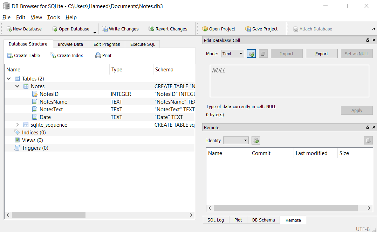Click the Open Database toolbar icon
377x232 pixels.
(55, 29)
